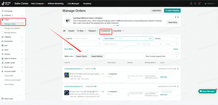Click the Batch Shipping button
Screen dimensions: 218x105
pos(172,11)
